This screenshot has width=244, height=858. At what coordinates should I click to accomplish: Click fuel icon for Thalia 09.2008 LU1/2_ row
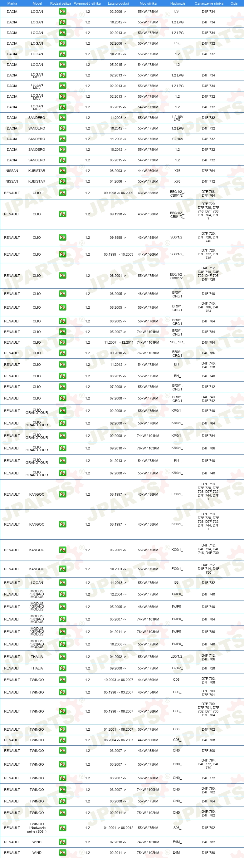tap(63, 669)
